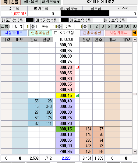Screen dimensions: 138x163
Task: Enable the 손실 stop checkbox
Action: [x=37, y=27]
